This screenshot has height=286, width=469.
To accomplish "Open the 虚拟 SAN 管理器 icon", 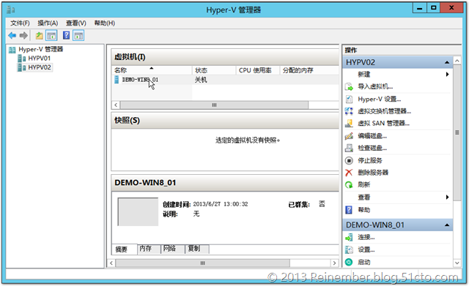I will [x=349, y=124].
